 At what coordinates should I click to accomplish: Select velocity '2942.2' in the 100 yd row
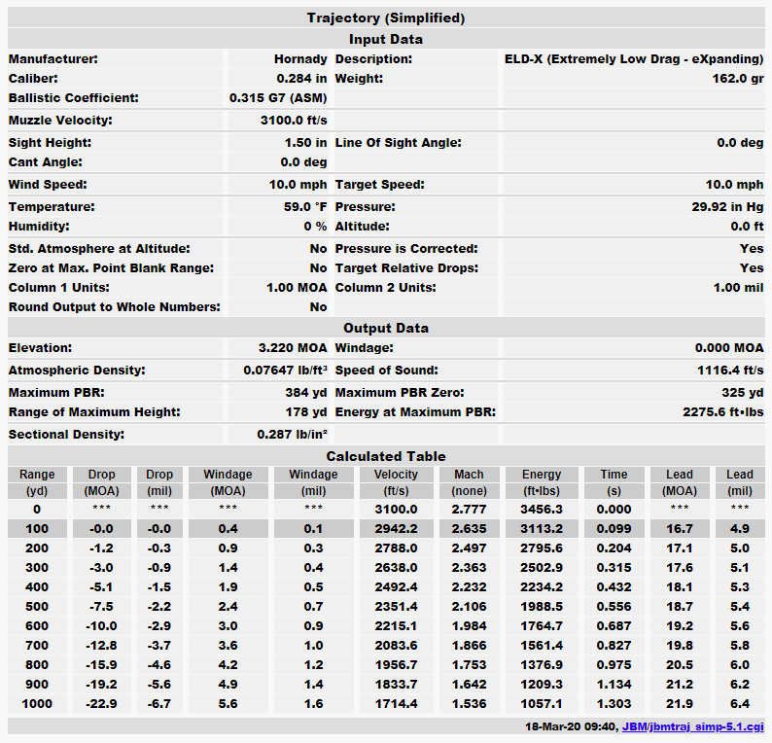click(x=396, y=529)
